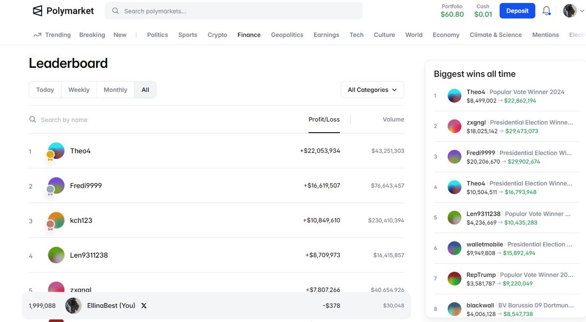Open the Cash balance $0.01
Image resolution: width=586 pixels, height=322 pixels.
[x=483, y=11]
